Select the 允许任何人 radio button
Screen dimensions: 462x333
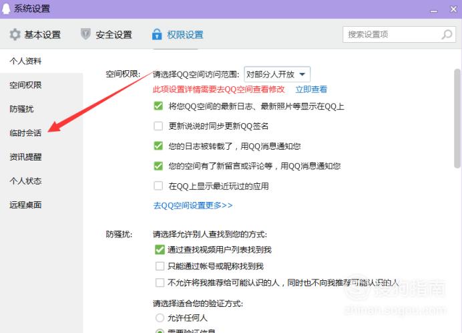coord(160,318)
